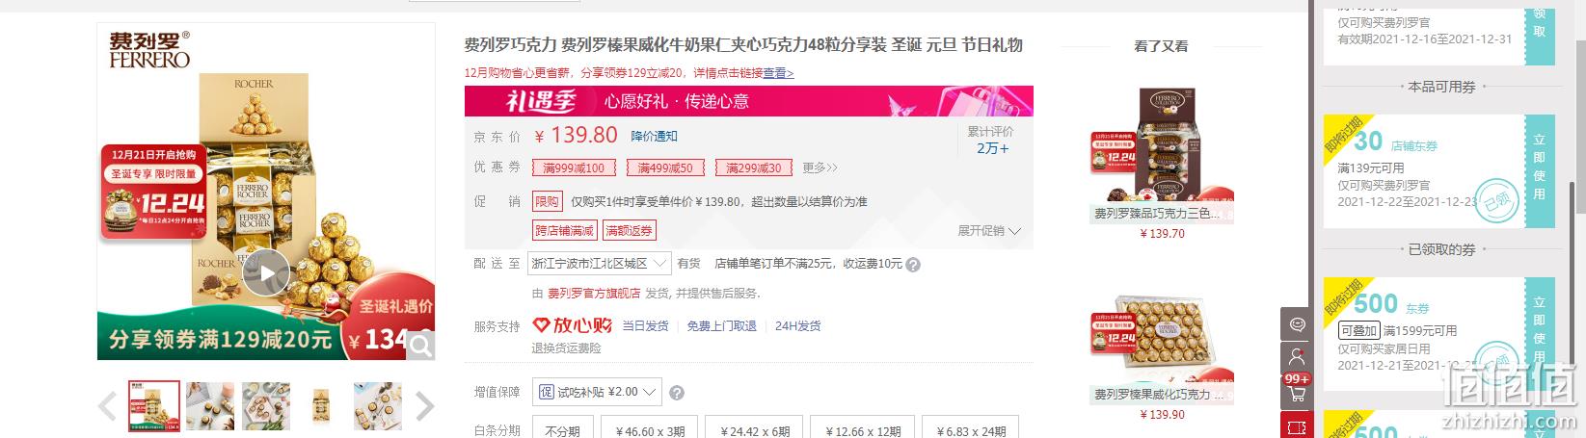Image resolution: width=1586 pixels, height=438 pixels.
Task: Click the 降价通知 price alert link
Action: click(654, 137)
